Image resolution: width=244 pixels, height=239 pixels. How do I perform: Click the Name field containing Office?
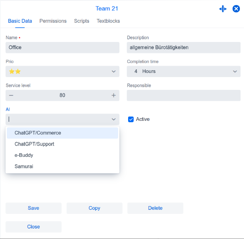[x=62, y=47]
